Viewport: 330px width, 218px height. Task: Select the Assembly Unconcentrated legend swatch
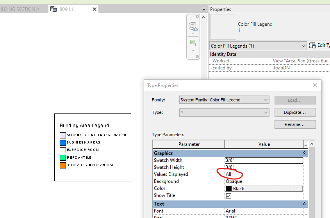[63, 135]
